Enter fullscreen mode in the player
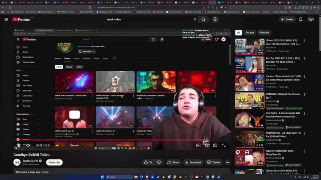Screen dimensions: 321x180 (x=223, y=145)
